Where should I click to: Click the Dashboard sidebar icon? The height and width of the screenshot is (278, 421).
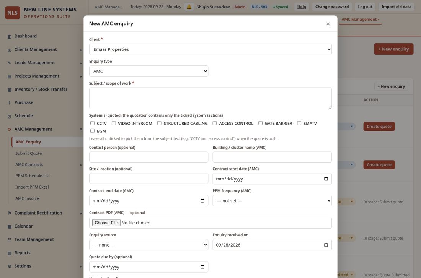click(10, 36)
